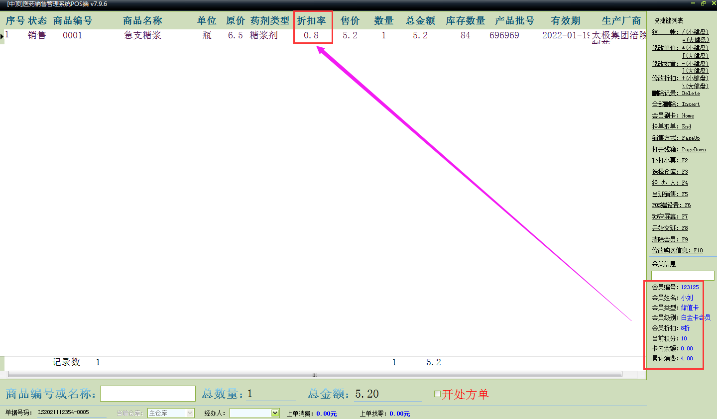Click the 生产厂商 column header

621,21
